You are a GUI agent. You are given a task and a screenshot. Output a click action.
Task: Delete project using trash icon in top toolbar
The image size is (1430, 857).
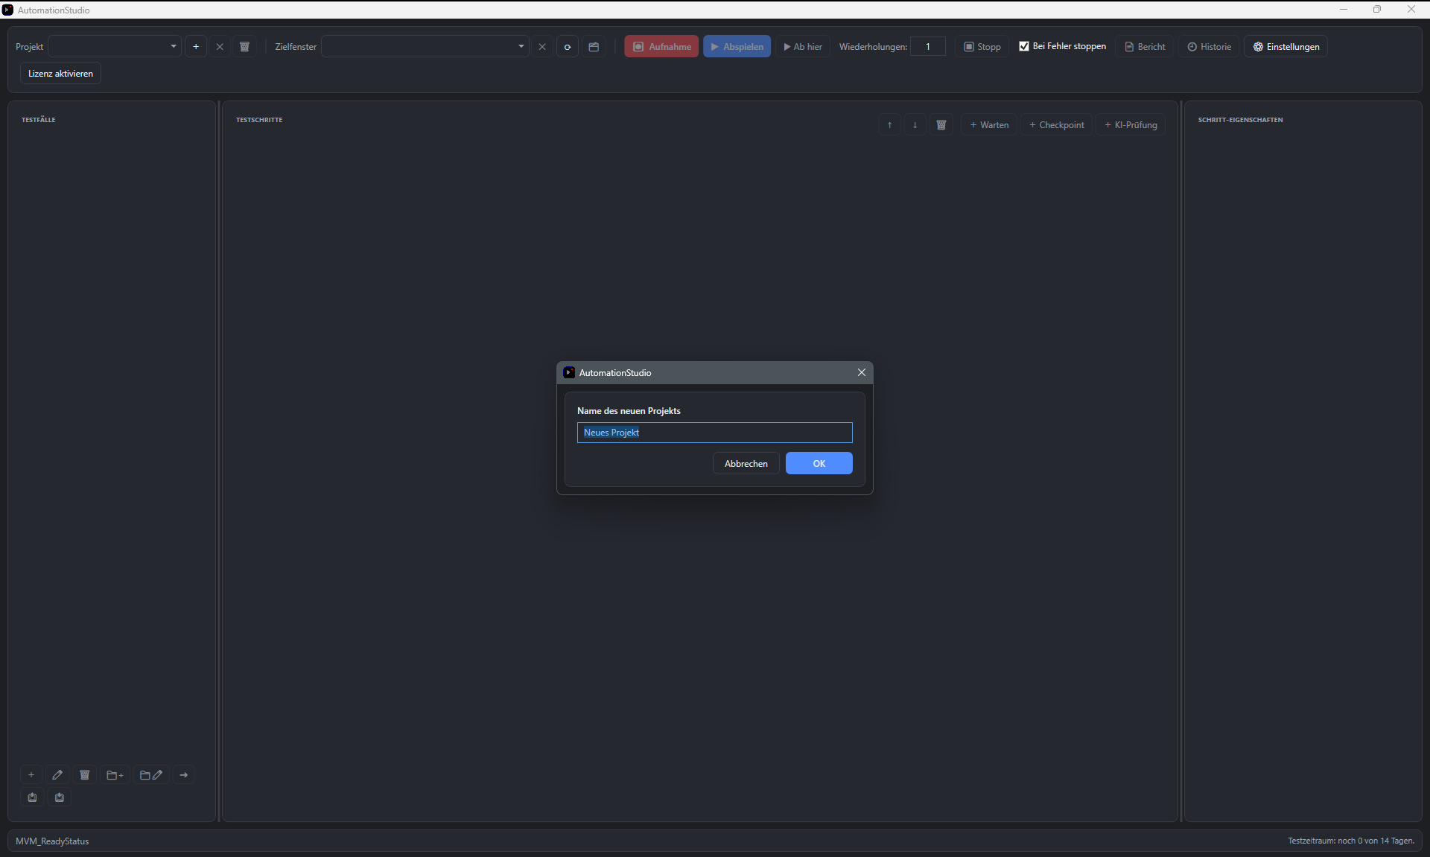pos(244,46)
